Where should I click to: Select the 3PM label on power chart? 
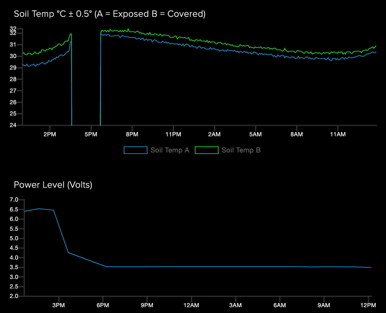59,305
